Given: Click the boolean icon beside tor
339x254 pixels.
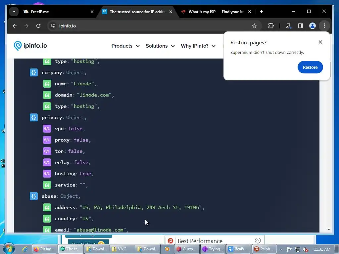Looking at the screenshot, I should tap(47, 151).
